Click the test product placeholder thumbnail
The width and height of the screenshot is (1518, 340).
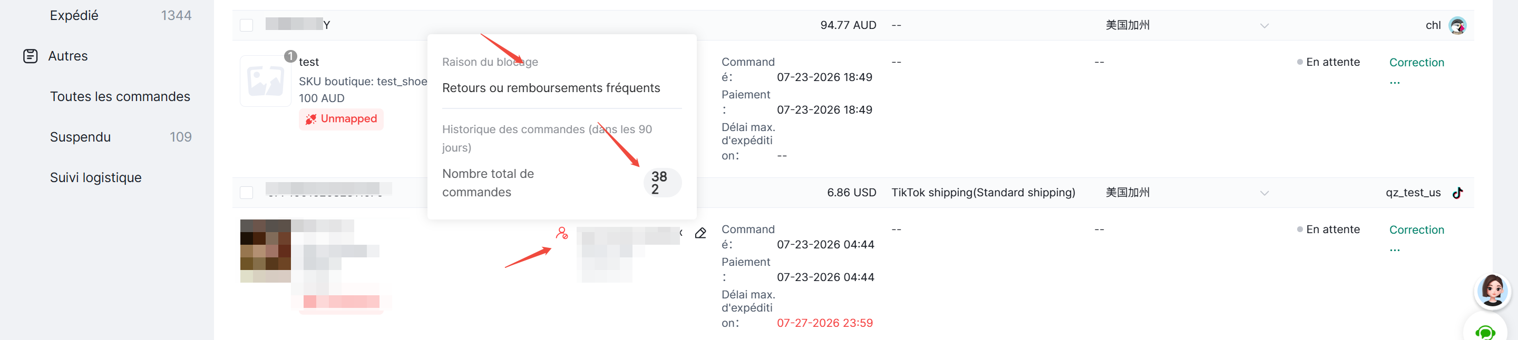pos(265,81)
